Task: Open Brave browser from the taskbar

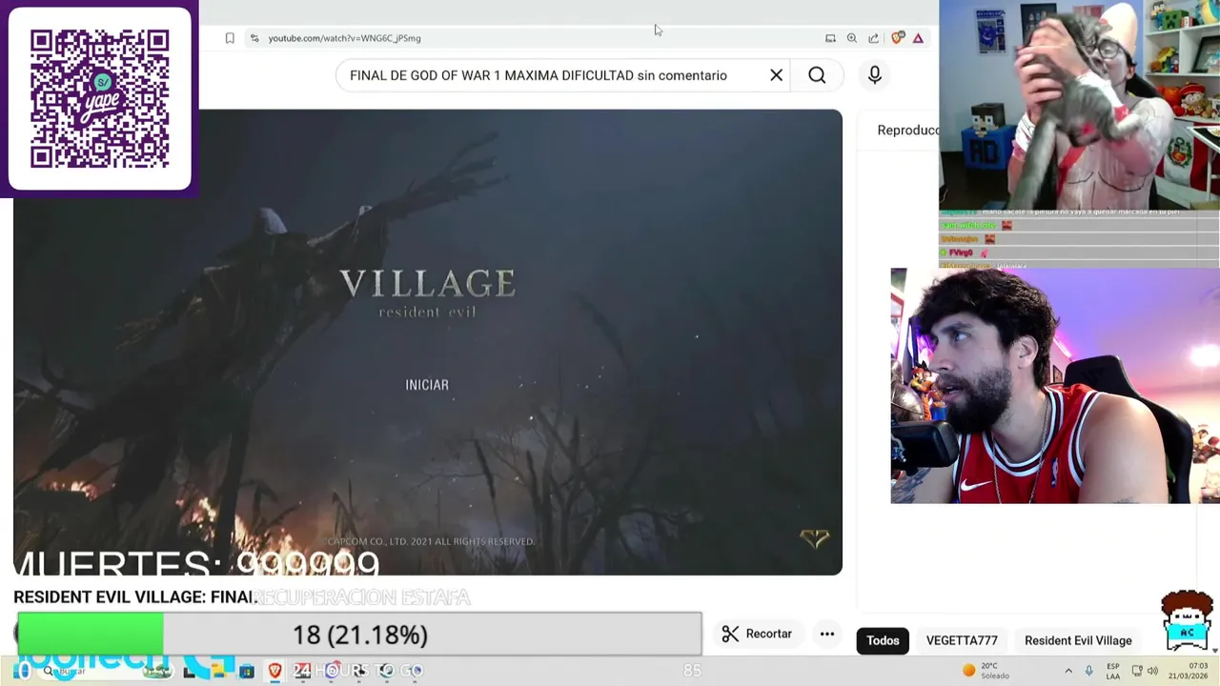Action: (x=274, y=671)
